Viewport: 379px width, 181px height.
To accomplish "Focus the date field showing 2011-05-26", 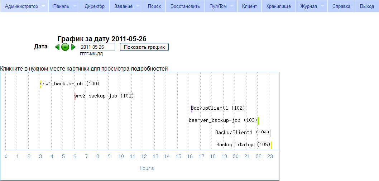I will (x=97, y=47).
